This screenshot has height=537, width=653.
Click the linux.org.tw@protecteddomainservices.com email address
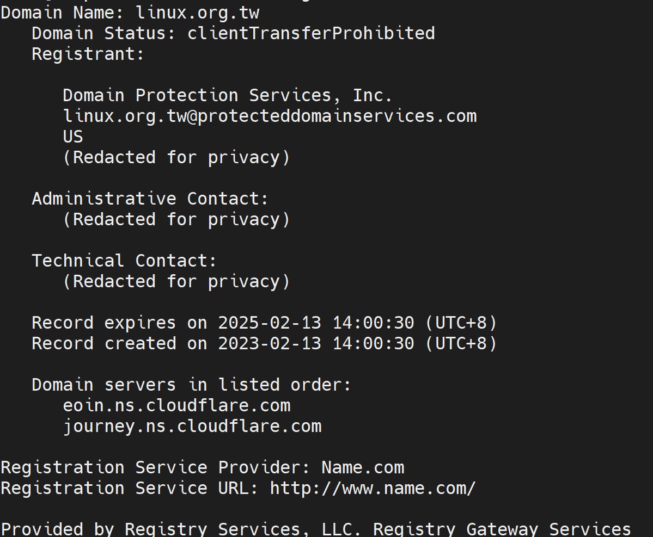(x=270, y=116)
